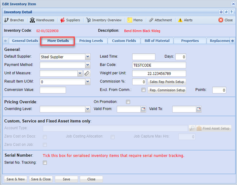This screenshot has width=237, height=185.
Task: Expand the Overriding Level dropdown
Action: pyautogui.click(x=88, y=109)
